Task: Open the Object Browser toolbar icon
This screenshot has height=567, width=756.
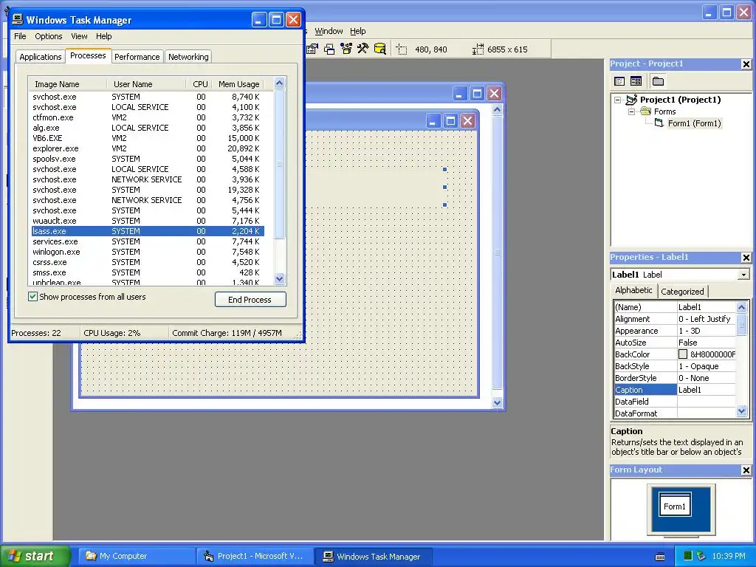Action: (x=346, y=49)
